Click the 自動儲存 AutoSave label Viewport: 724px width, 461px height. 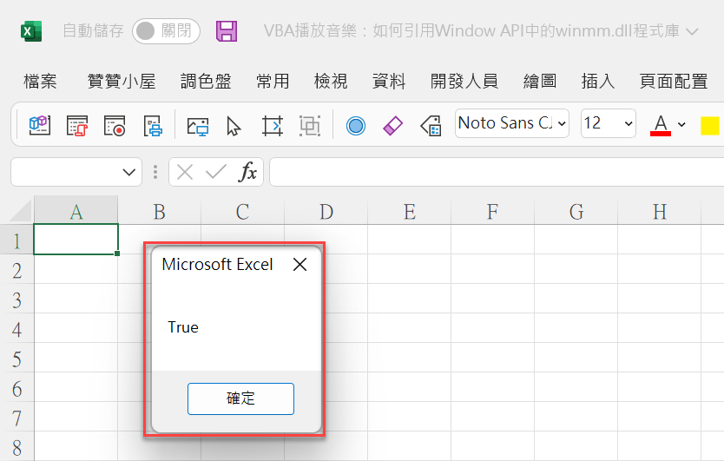point(93,31)
